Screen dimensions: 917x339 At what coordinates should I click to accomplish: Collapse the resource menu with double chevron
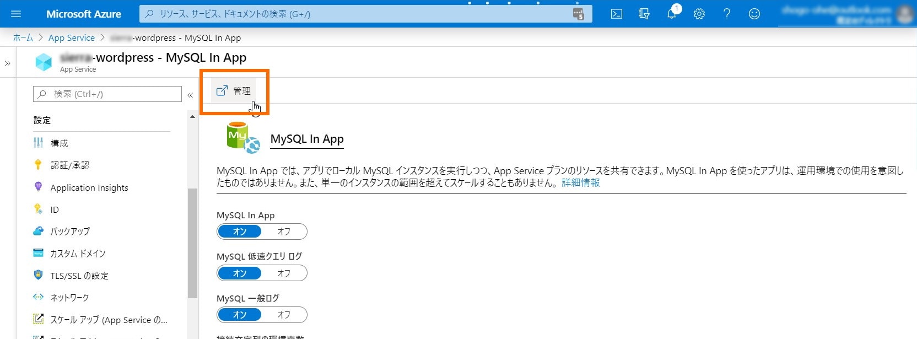point(190,95)
